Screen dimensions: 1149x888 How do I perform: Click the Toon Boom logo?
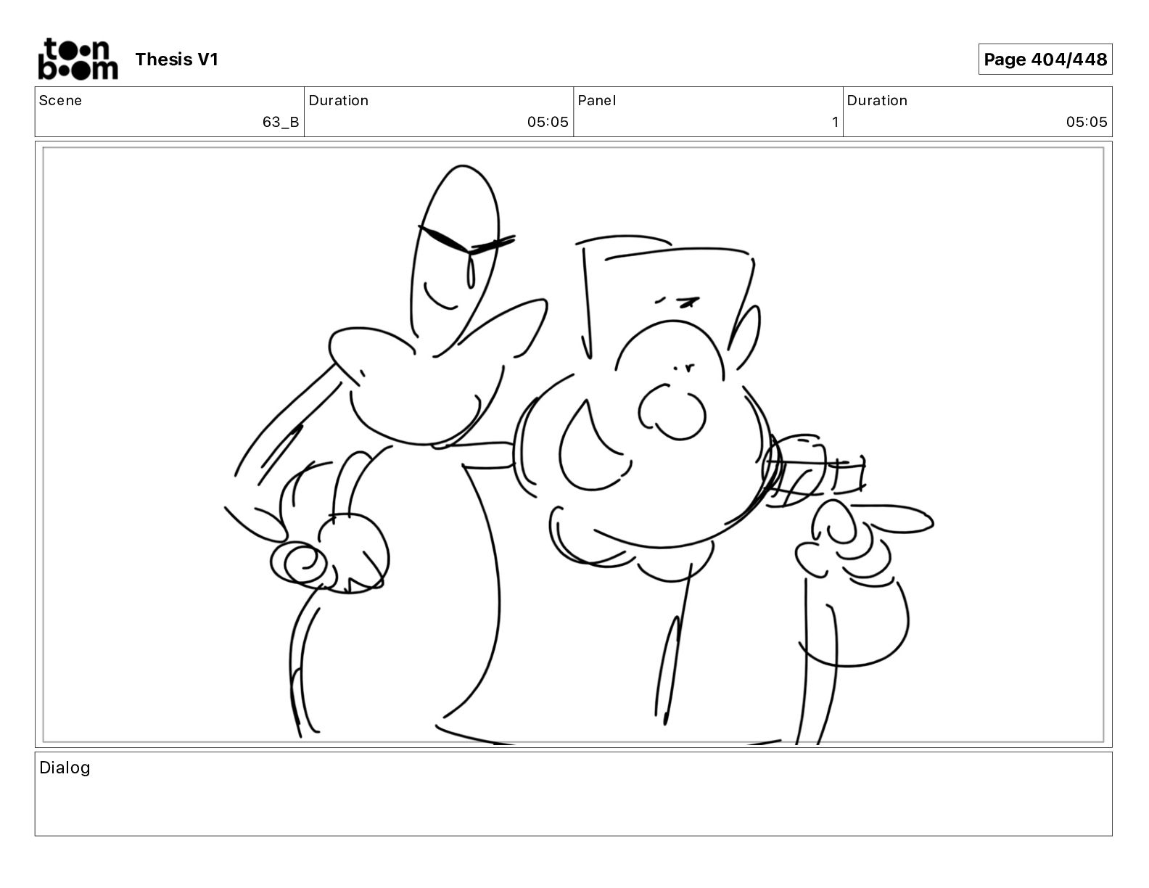78,59
